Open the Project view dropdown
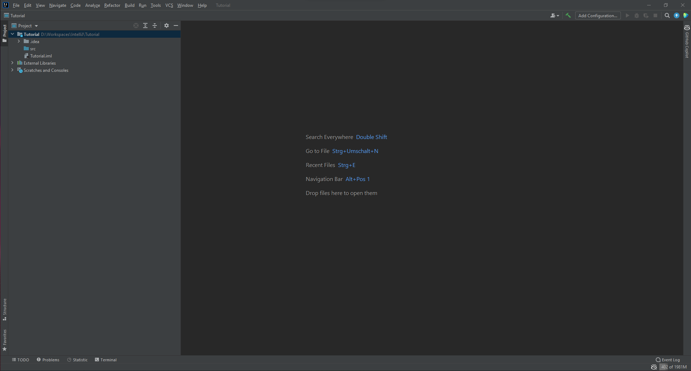This screenshot has height=371, width=691. (x=25, y=26)
